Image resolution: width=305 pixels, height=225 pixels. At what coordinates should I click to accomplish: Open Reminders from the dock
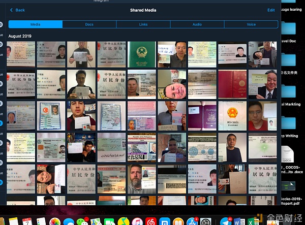(x=41, y=221)
